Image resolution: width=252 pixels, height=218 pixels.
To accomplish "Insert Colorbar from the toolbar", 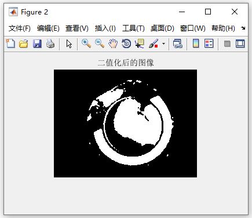I will click(x=196, y=43).
